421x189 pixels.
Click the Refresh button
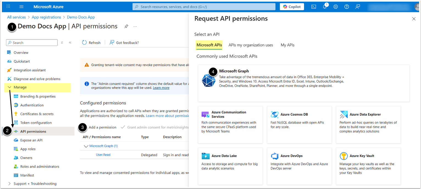pyautogui.click(x=92, y=43)
